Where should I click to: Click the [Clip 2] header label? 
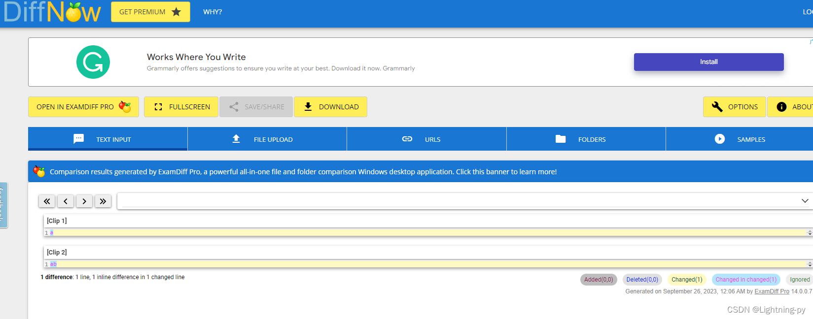(x=57, y=252)
